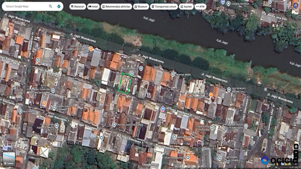
Task: Select the Permak Jeans DB Bu Nita pin
Action: tap(114, 124)
